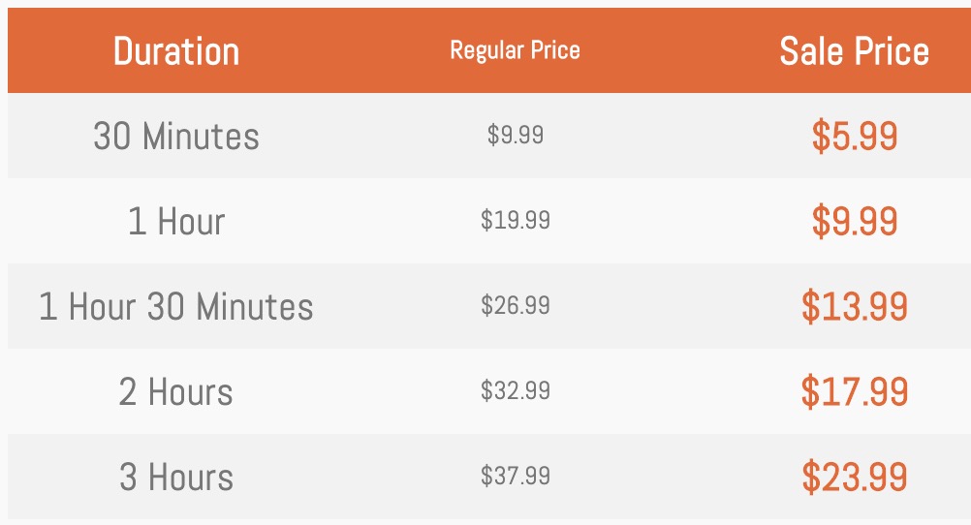Image resolution: width=971 pixels, height=525 pixels.
Task: Select the 1 Hour 30 Minutes duration
Action: tap(175, 306)
